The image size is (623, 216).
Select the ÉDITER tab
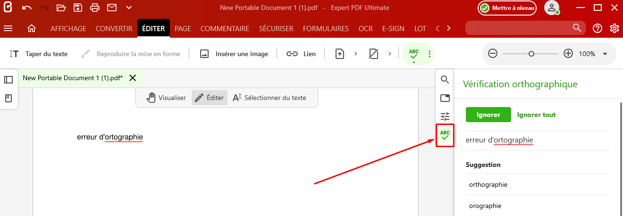153,29
